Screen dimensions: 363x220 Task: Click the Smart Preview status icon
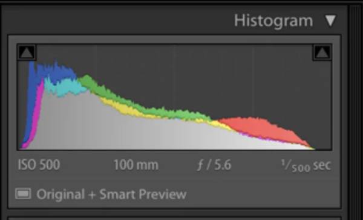pyautogui.click(x=23, y=193)
